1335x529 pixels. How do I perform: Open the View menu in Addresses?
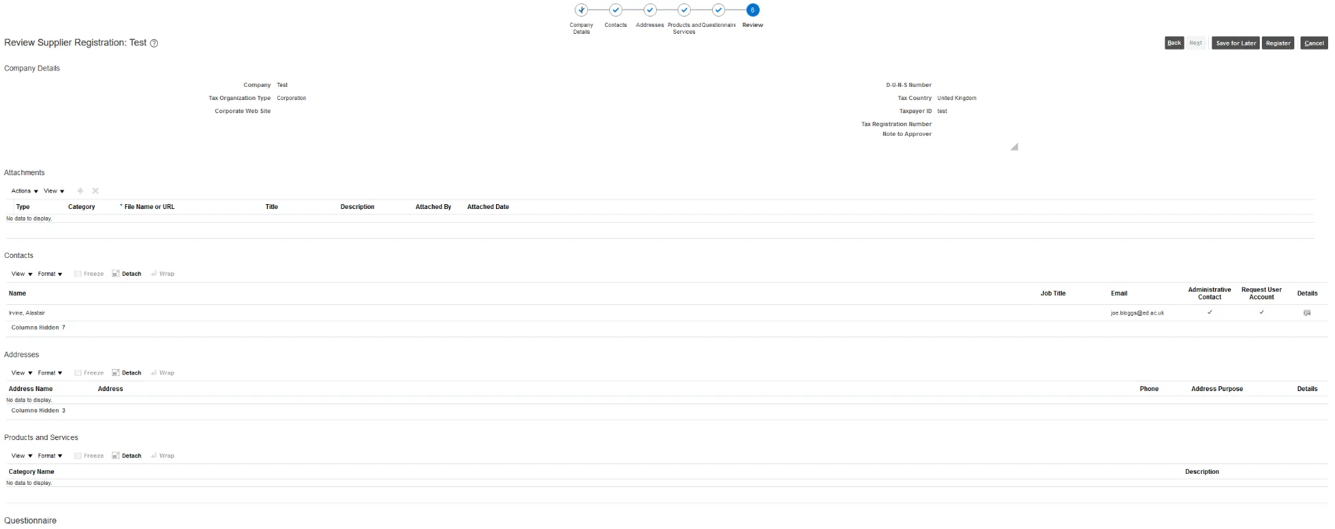[21, 373]
